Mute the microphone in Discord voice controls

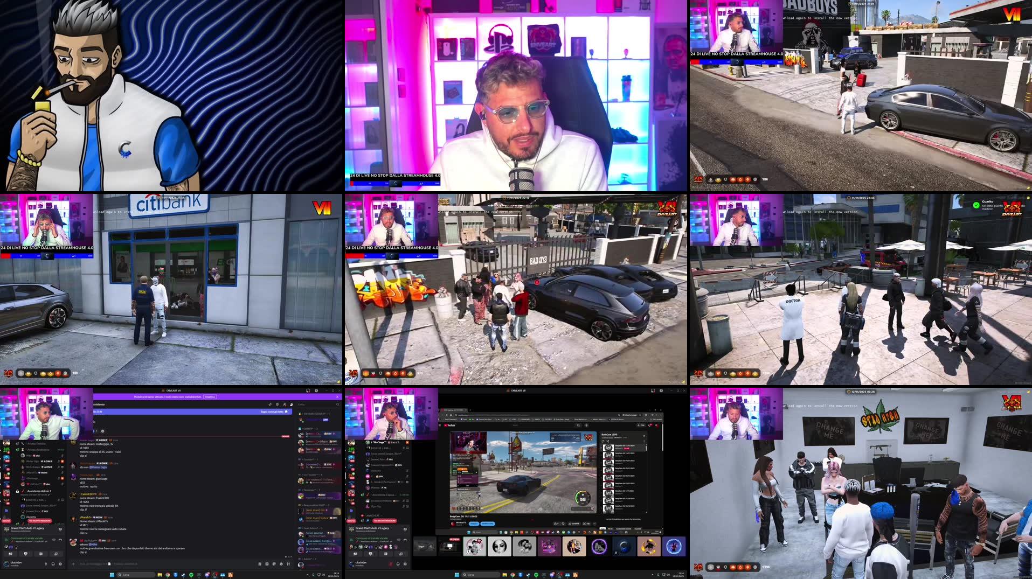click(46, 564)
